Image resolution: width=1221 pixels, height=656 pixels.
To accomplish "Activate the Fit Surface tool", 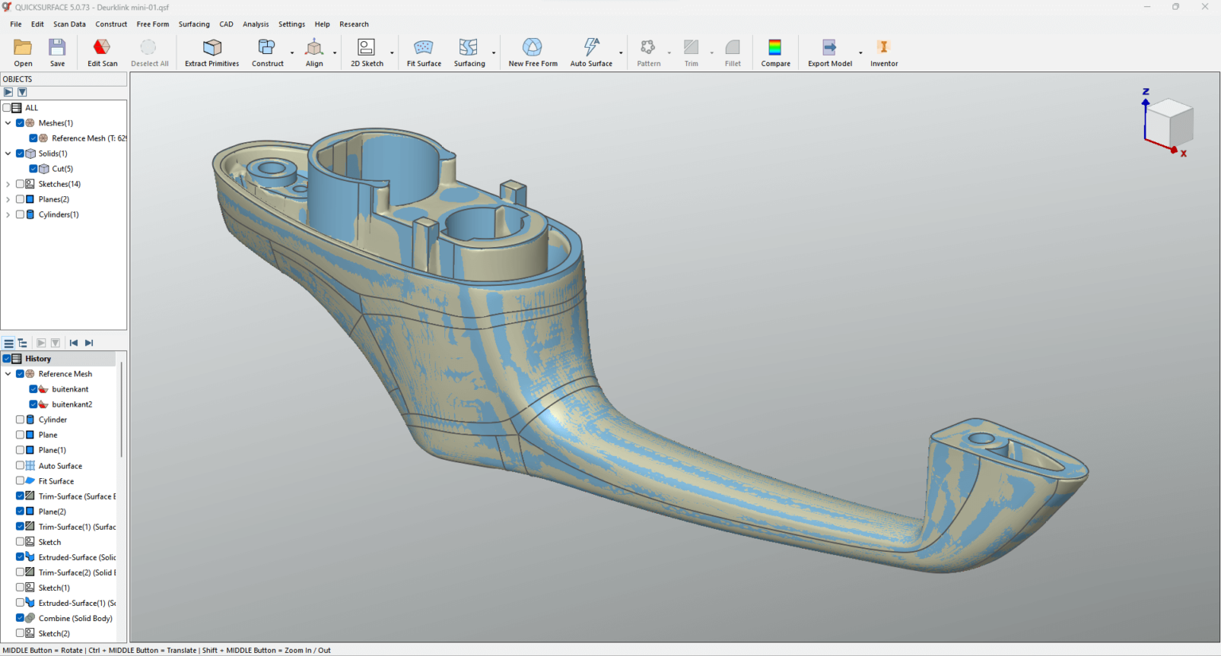I will pyautogui.click(x=423, y=52).
